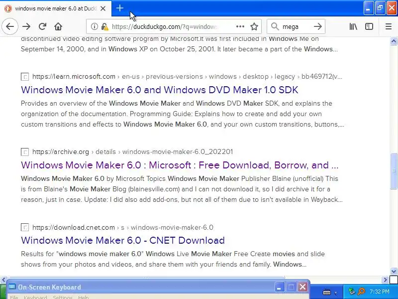398x299 pixels.
Task: Click the horizontal scrollbar left arrow
Action: coord(3,280)
